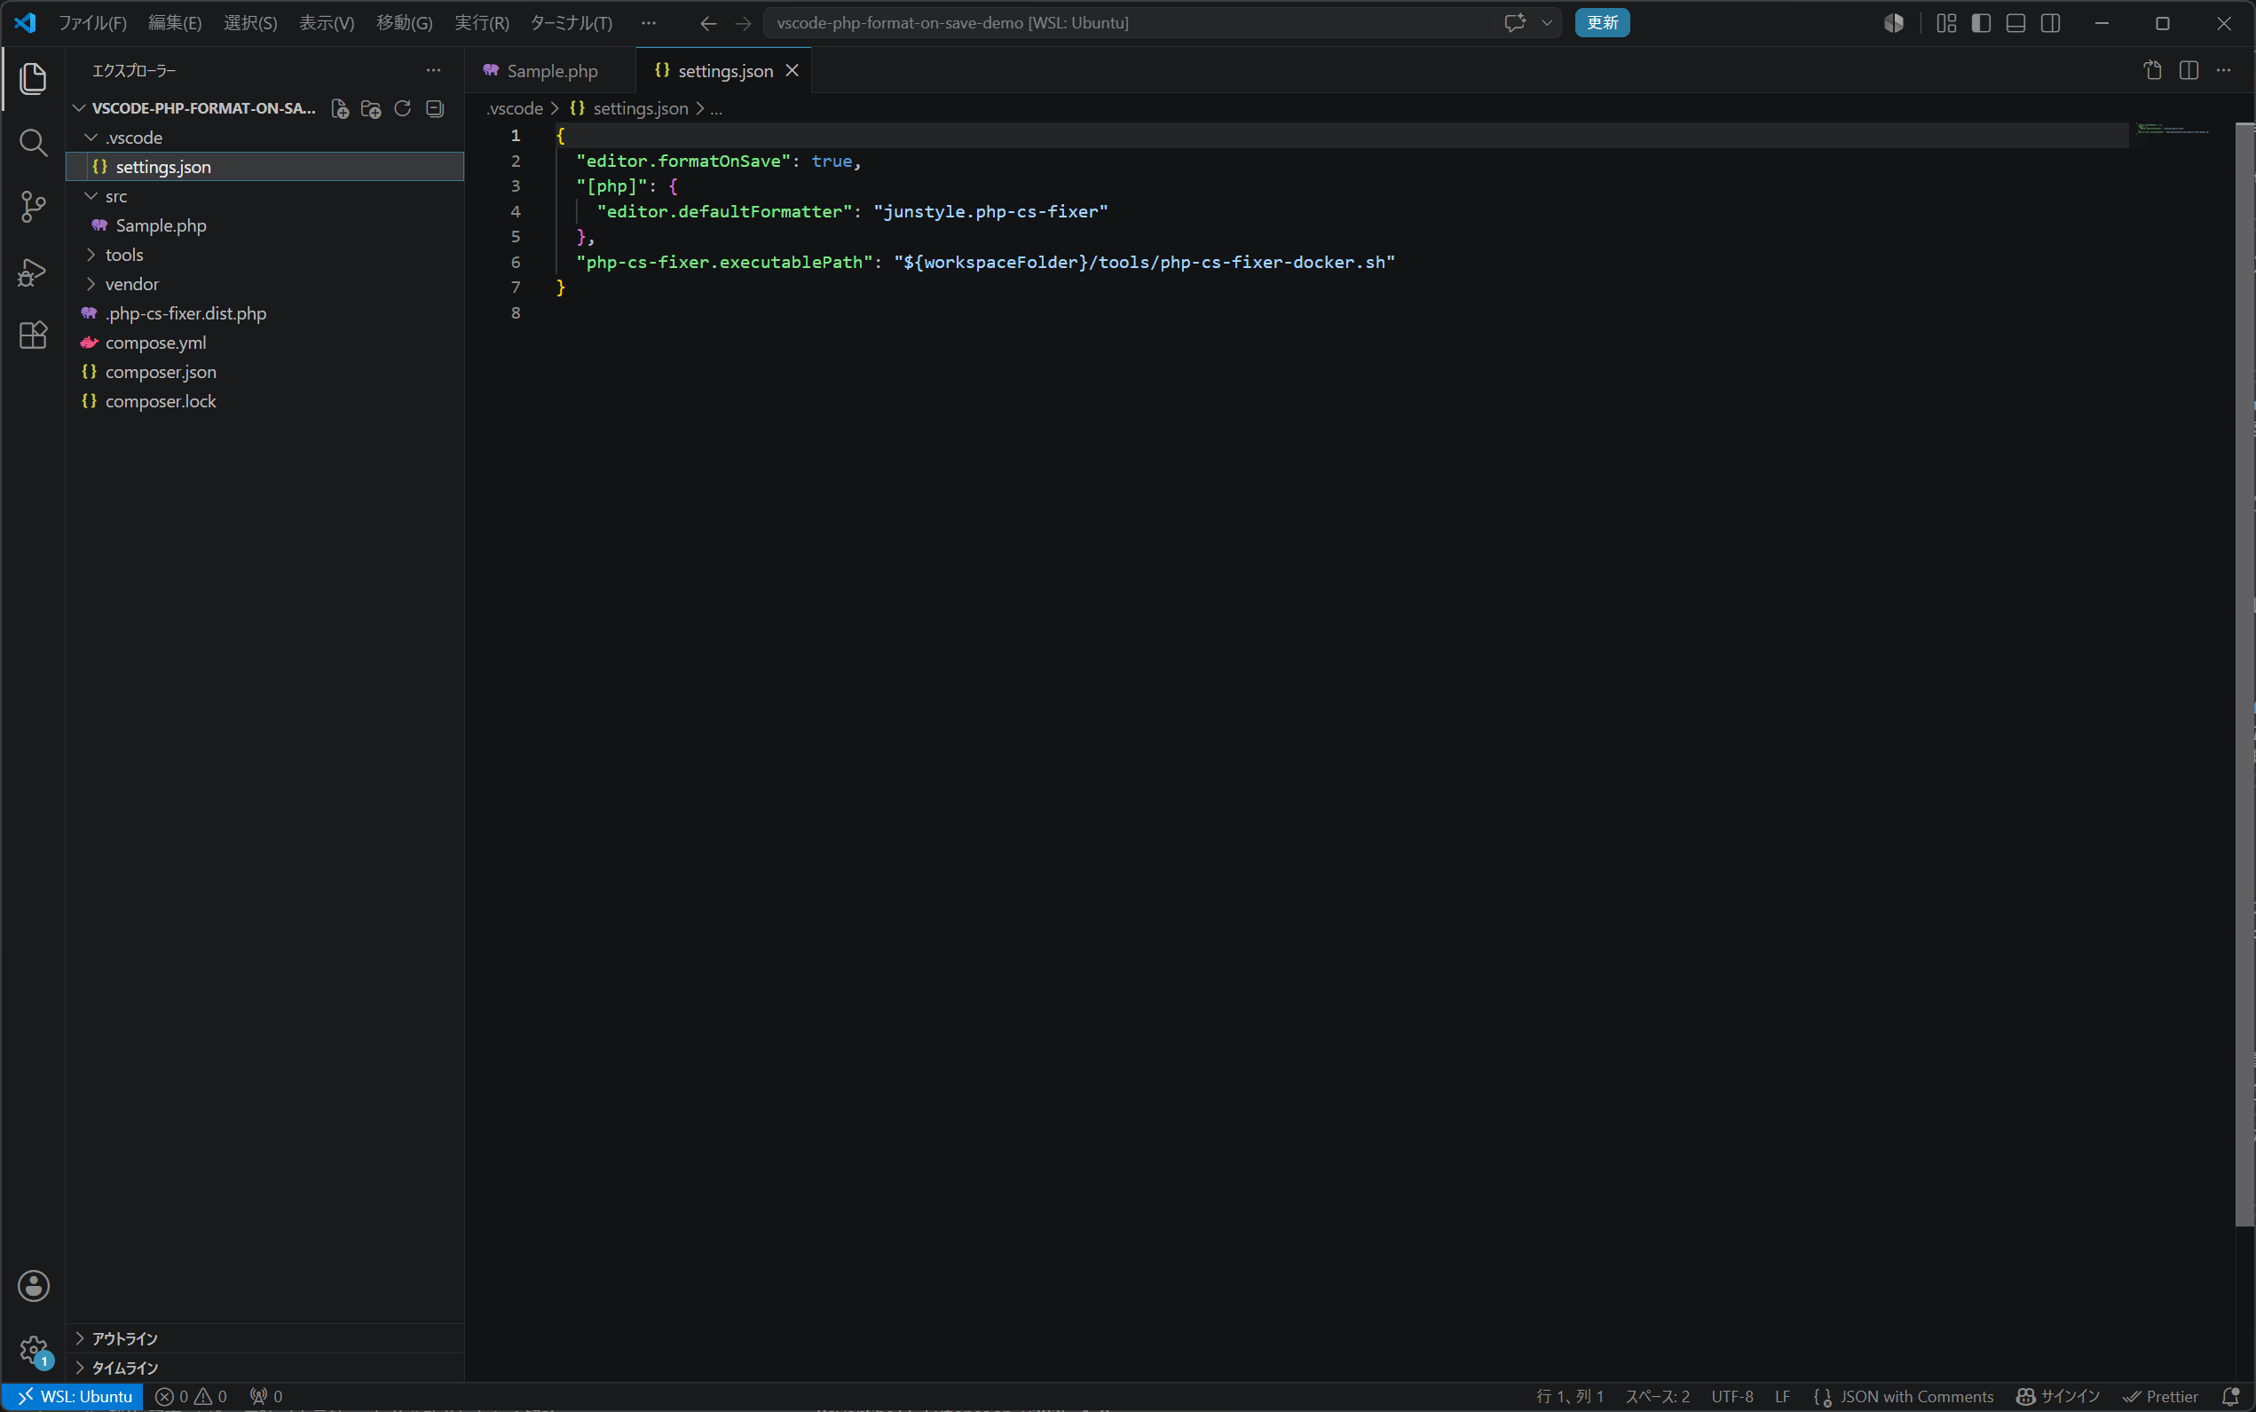Open Source Control view icon
The image size is (2256, 1412).
point(34,208)
